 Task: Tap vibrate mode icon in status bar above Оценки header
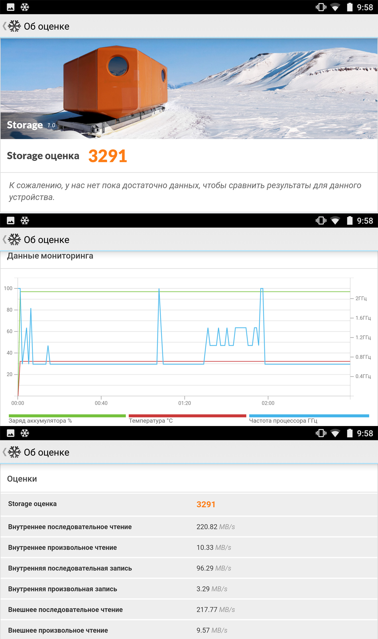(x=321, y=433)
